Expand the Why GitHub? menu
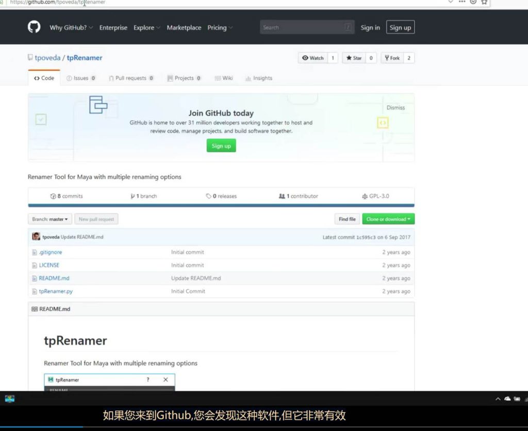This screenshot has width=528, height=431. pos(71,28)
